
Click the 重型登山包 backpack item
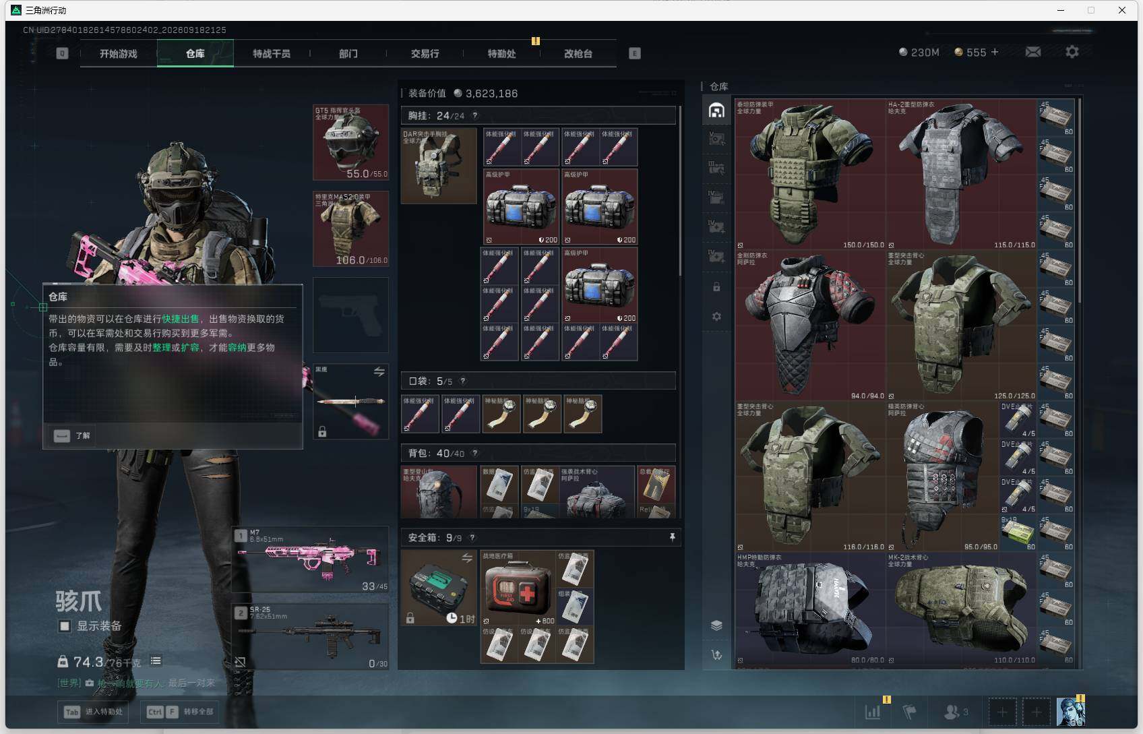pyautogui.click(x=439, y=491)
